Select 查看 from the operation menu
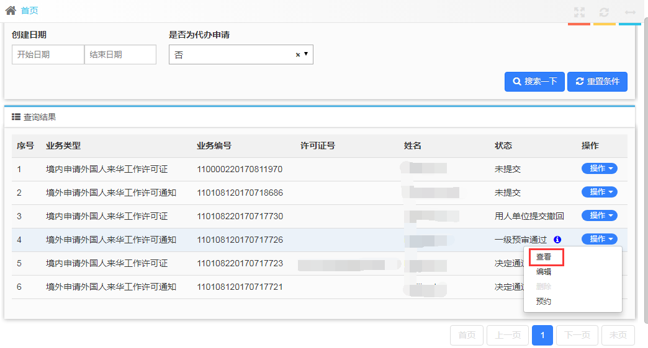The image size is (648, 348). point(544,256)
